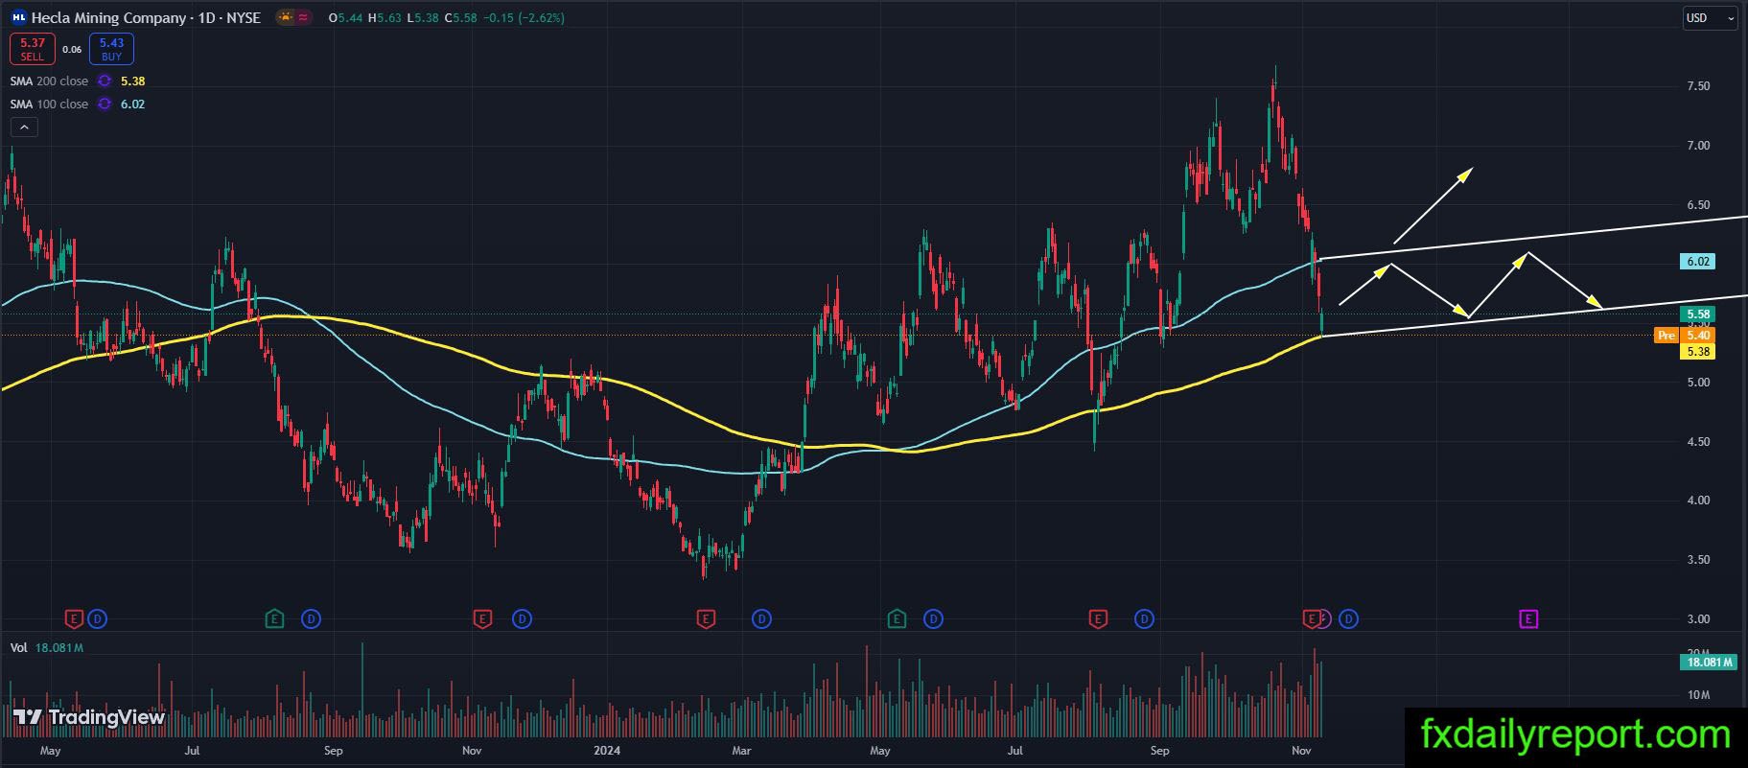
Task: Click the yellow 5.38 SMA 200 legend value
Action: tap(133, 81)
